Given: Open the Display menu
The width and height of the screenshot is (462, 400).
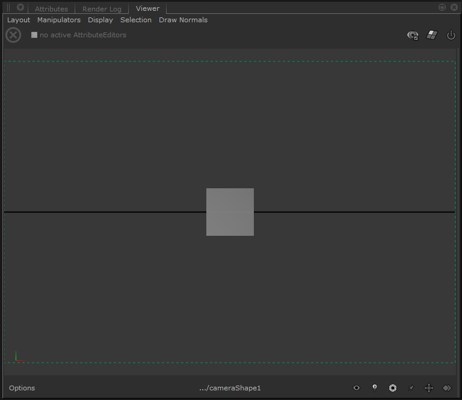Looking at the screenshot, I should [100, 20].
